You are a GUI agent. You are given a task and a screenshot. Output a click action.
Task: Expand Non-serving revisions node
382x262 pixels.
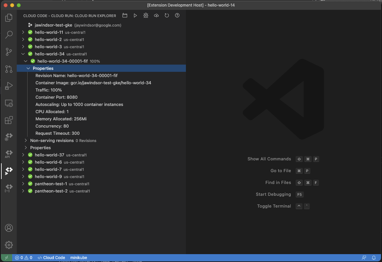pyautogui.click(x=26, y=141)
